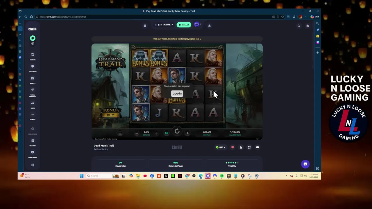Collapse the sidebar using the bottom panel icon
The image size is (372, 209).
(x=33, y=165)
